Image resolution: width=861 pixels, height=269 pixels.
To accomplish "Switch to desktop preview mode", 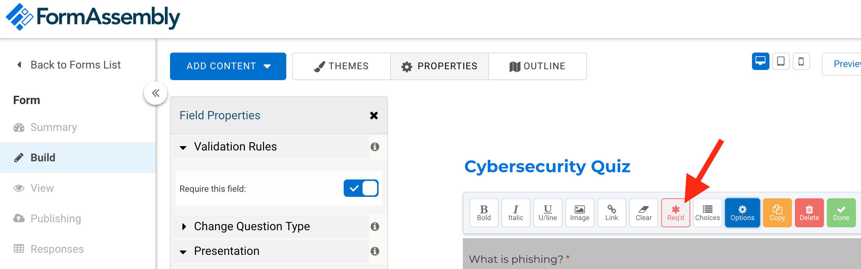I will (x=760, y=61).
